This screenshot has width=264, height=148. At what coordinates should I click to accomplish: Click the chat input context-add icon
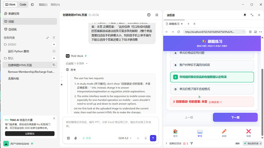(x=68, y=138)
